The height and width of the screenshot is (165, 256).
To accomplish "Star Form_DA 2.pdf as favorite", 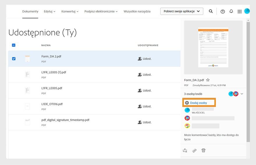I will [x=208, y=80].
